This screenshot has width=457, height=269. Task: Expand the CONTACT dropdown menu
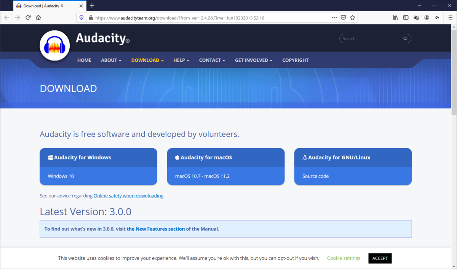pos(212,60)
